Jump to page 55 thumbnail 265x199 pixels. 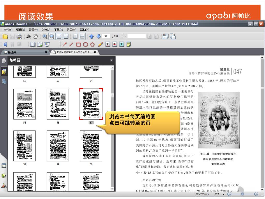point(25,104)
